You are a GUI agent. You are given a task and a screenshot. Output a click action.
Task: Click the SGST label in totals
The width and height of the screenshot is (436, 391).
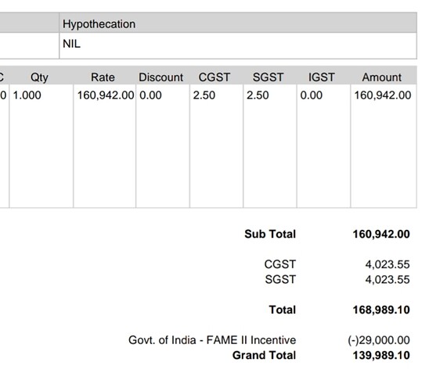click(280, 279)
